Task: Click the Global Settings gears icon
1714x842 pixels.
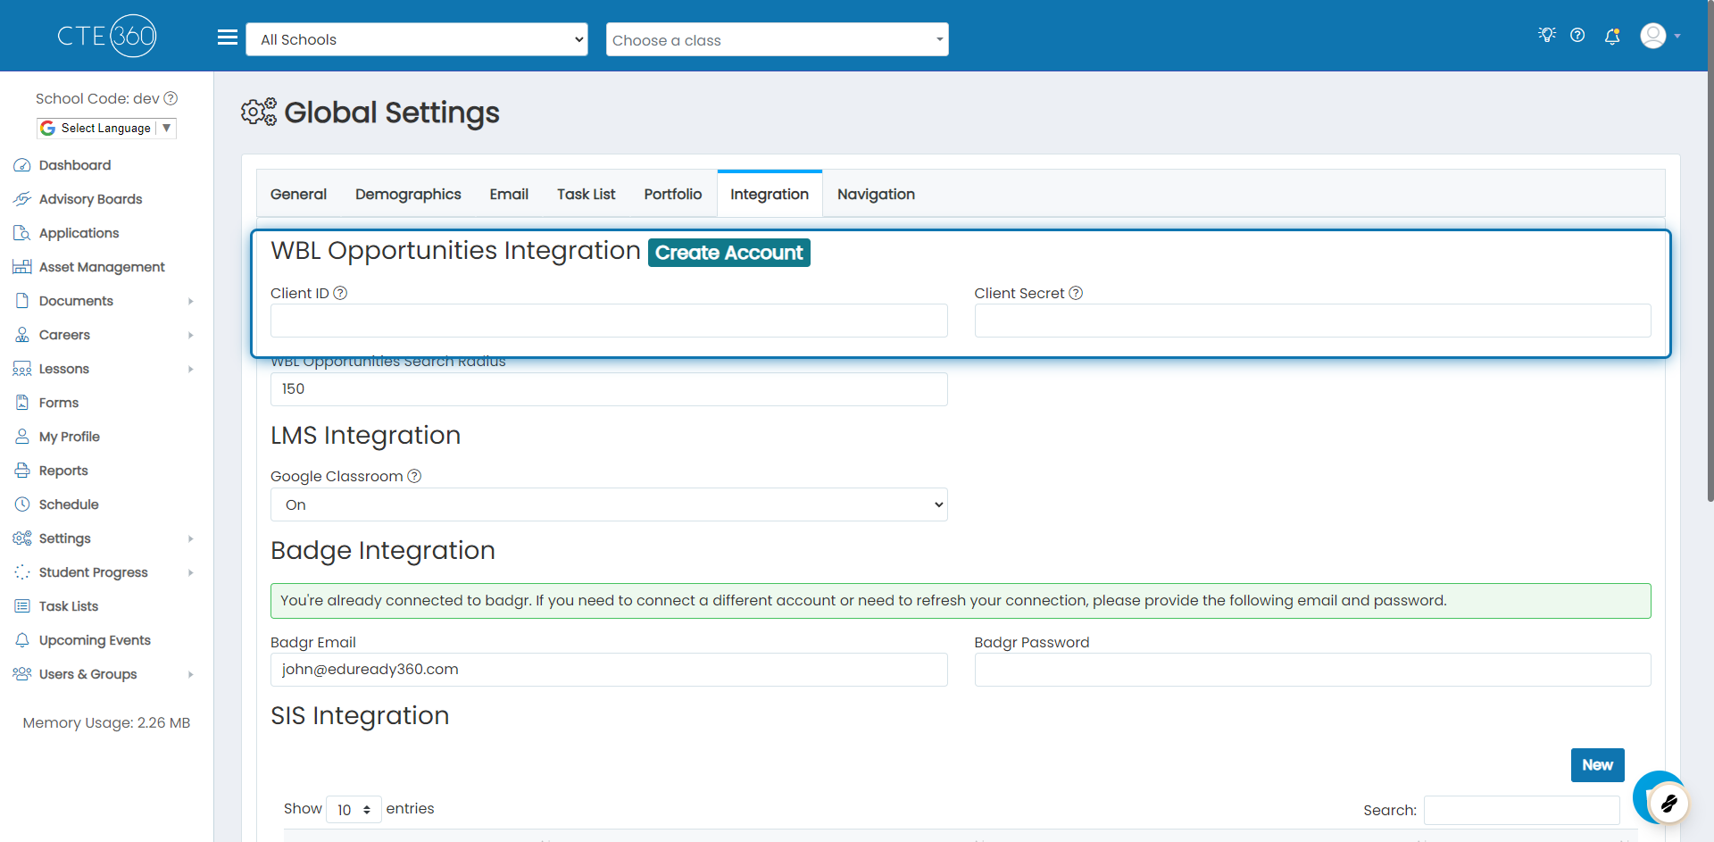Action: pos(259,113)
